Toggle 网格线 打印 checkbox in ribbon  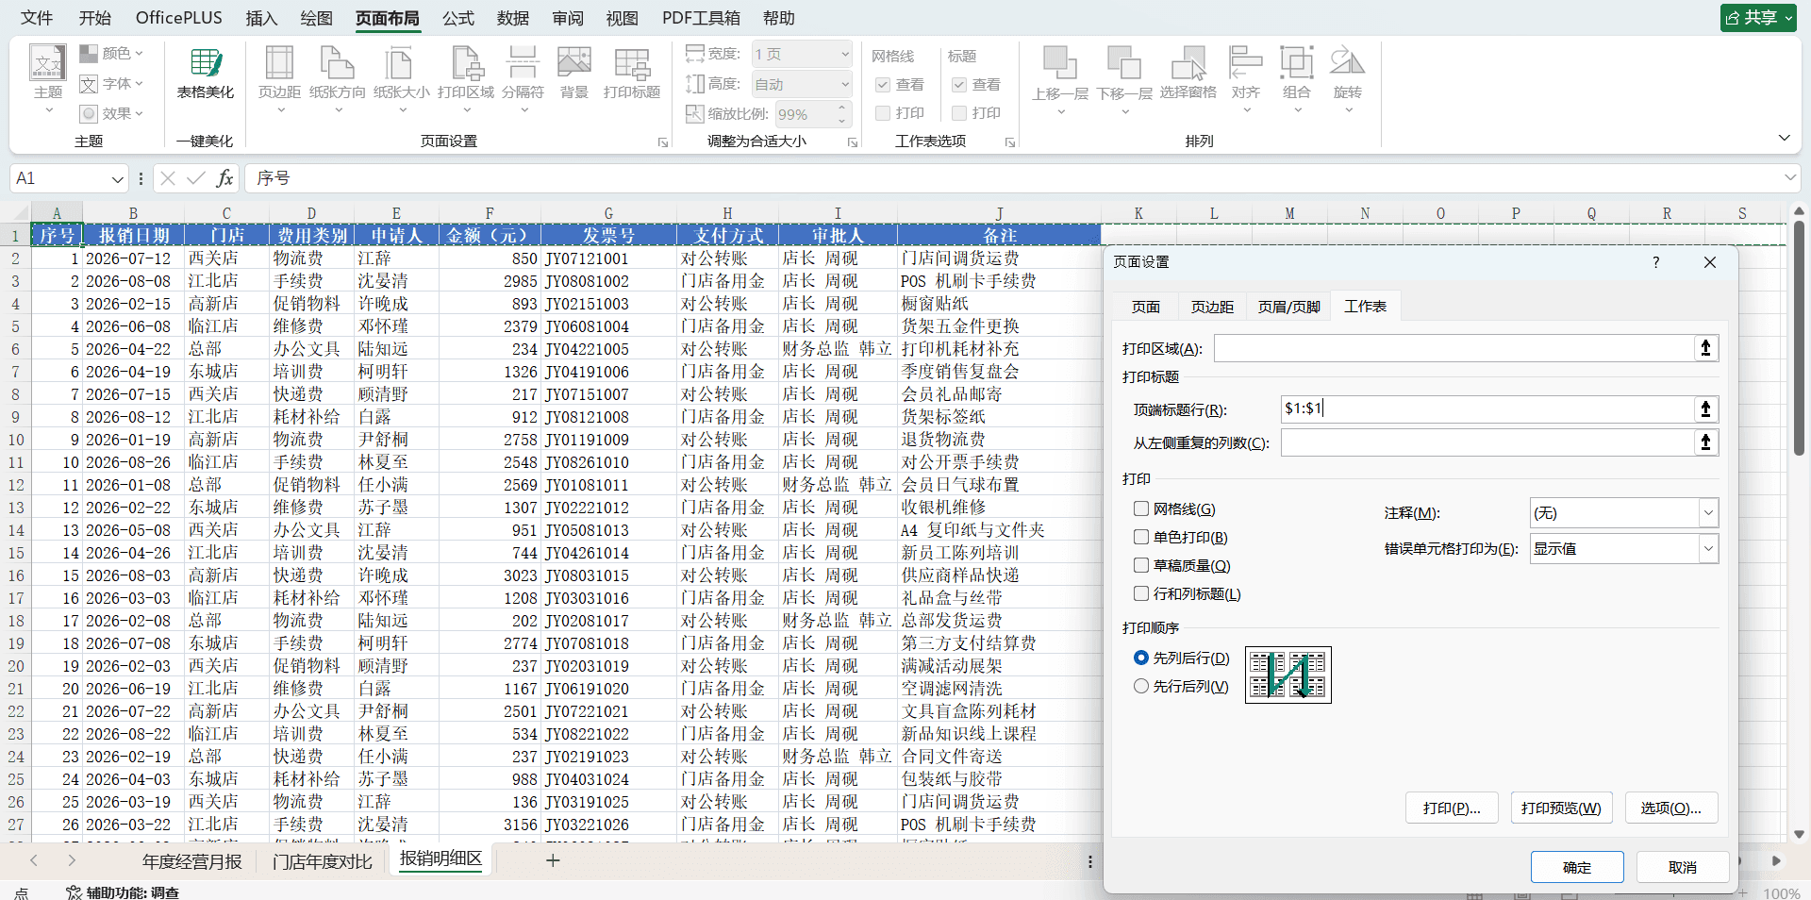click(883, 113)
